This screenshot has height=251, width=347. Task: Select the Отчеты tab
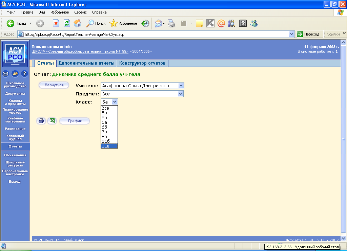click(46, 63)
